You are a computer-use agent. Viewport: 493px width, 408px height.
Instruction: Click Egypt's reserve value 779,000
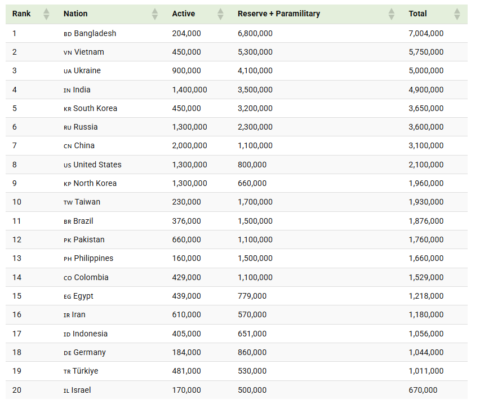(252, 296)
